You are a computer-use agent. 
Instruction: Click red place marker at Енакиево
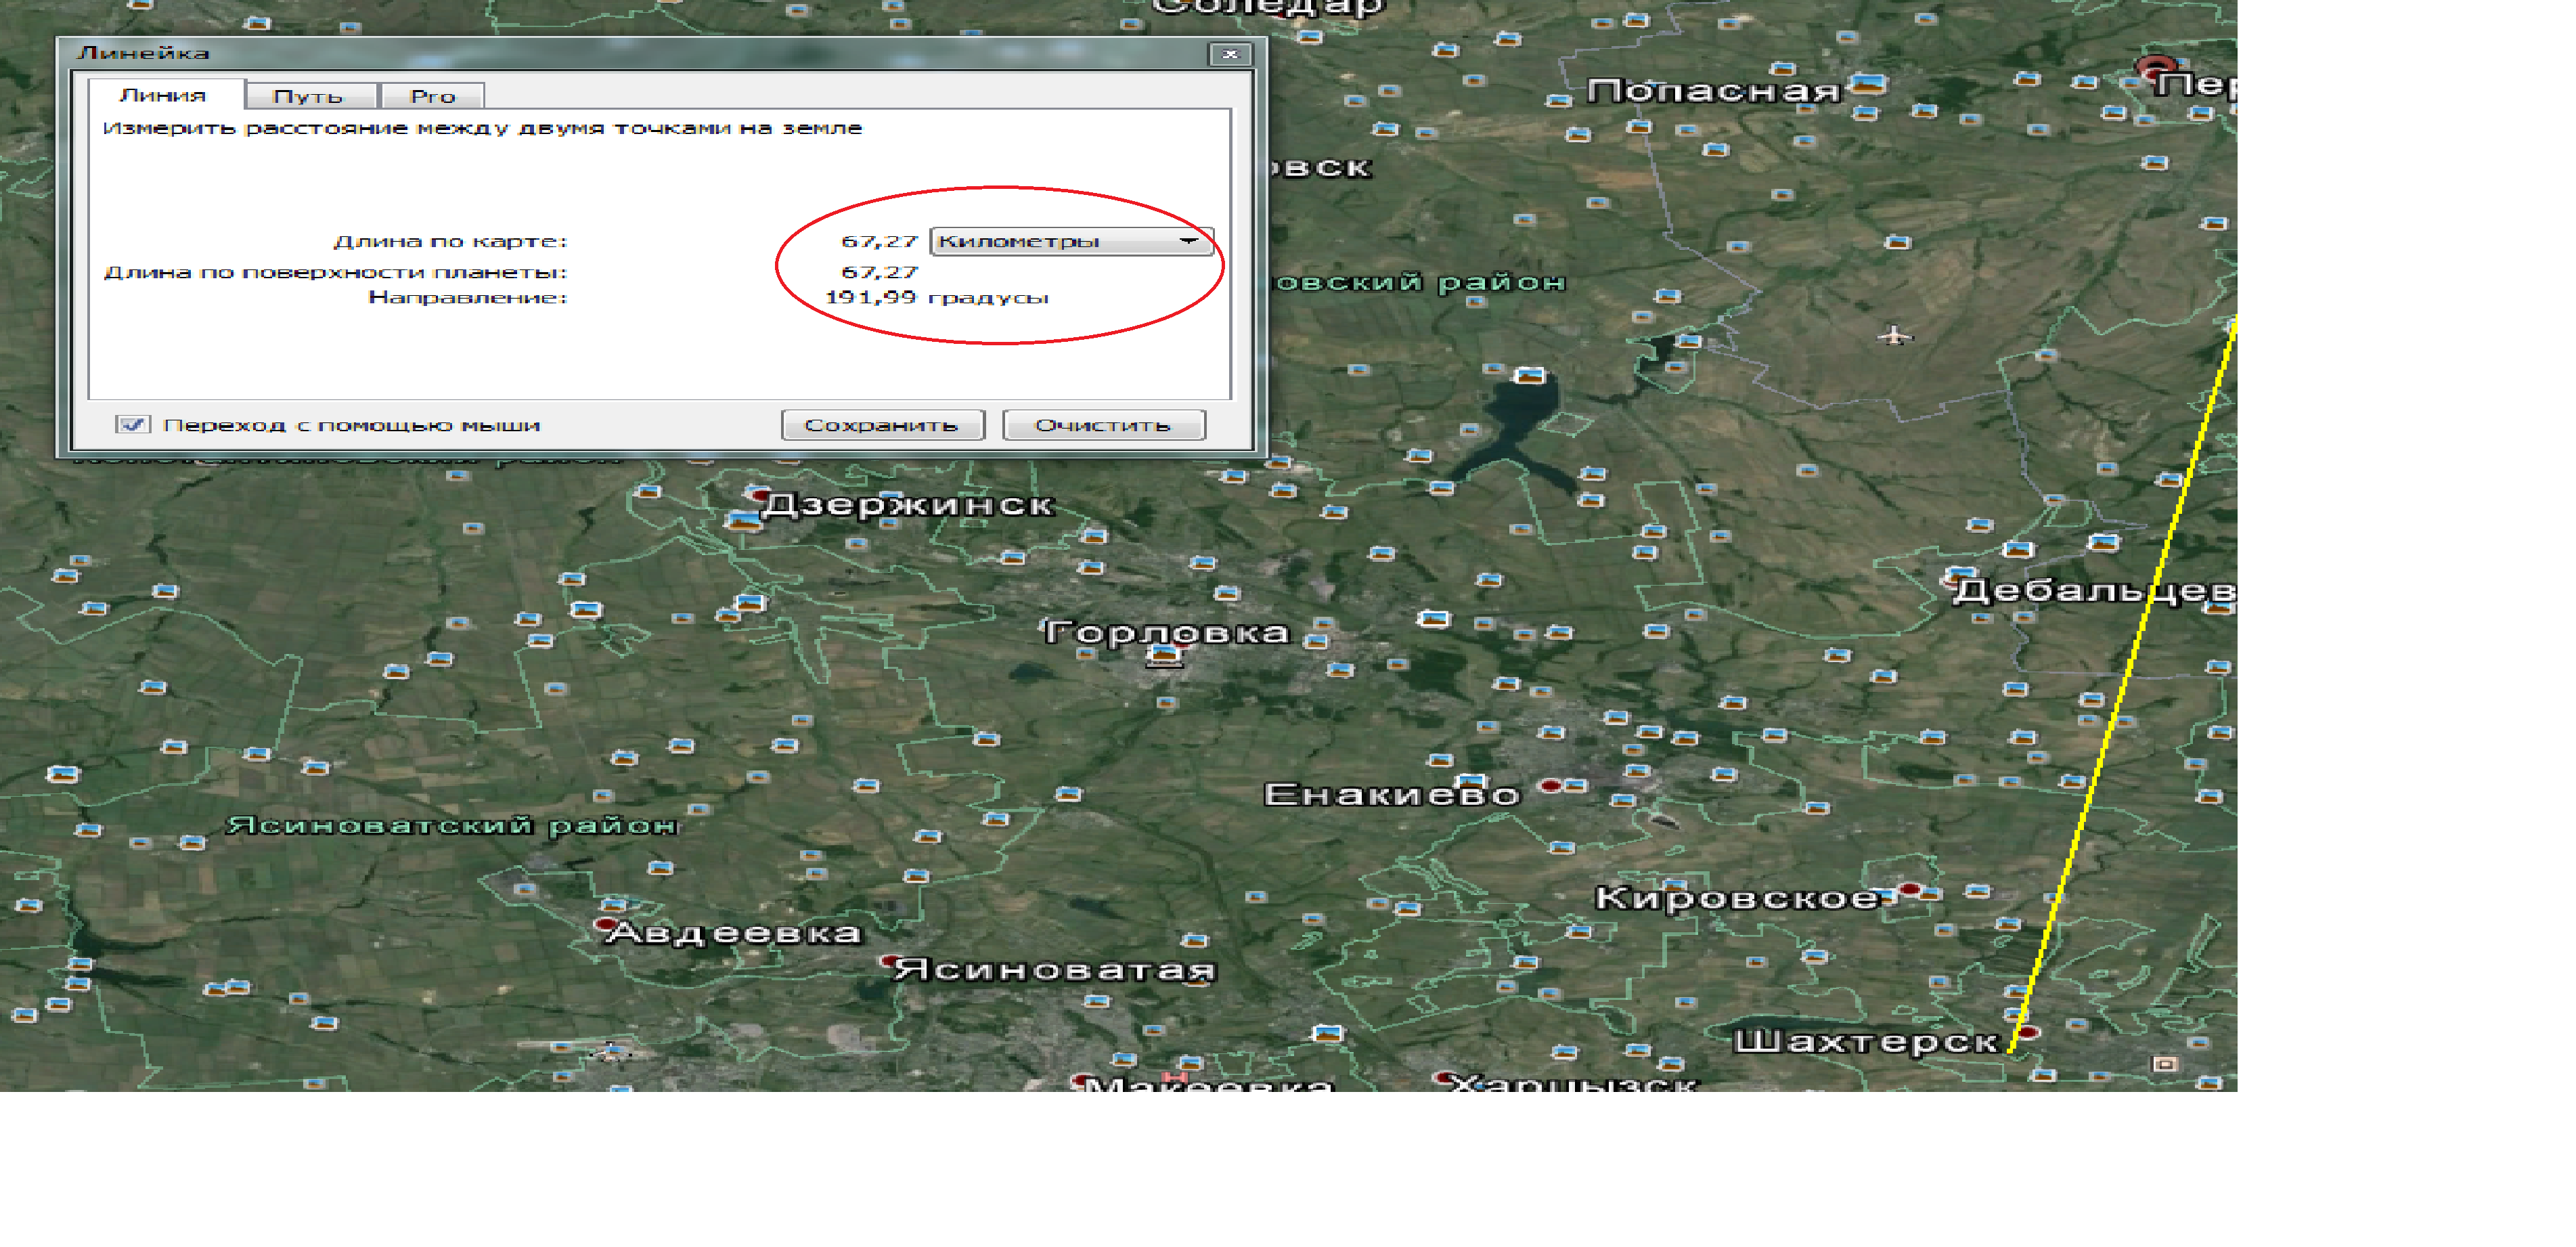coord(1550,786)
